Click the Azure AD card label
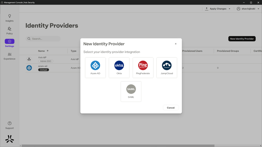The width and height of the screenshot is (262, 147). (95, 73)
